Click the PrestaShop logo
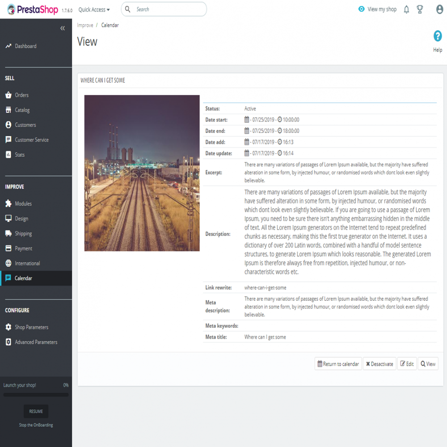The height and width of the screenshot is (447, 447). [32, 9]
